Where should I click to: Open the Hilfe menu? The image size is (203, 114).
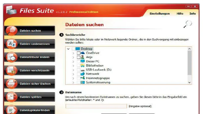coord(180,14)
